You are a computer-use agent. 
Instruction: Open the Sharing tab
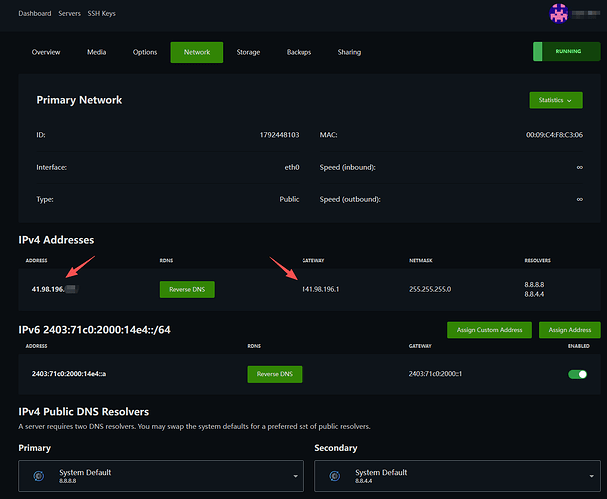point(349,52)
